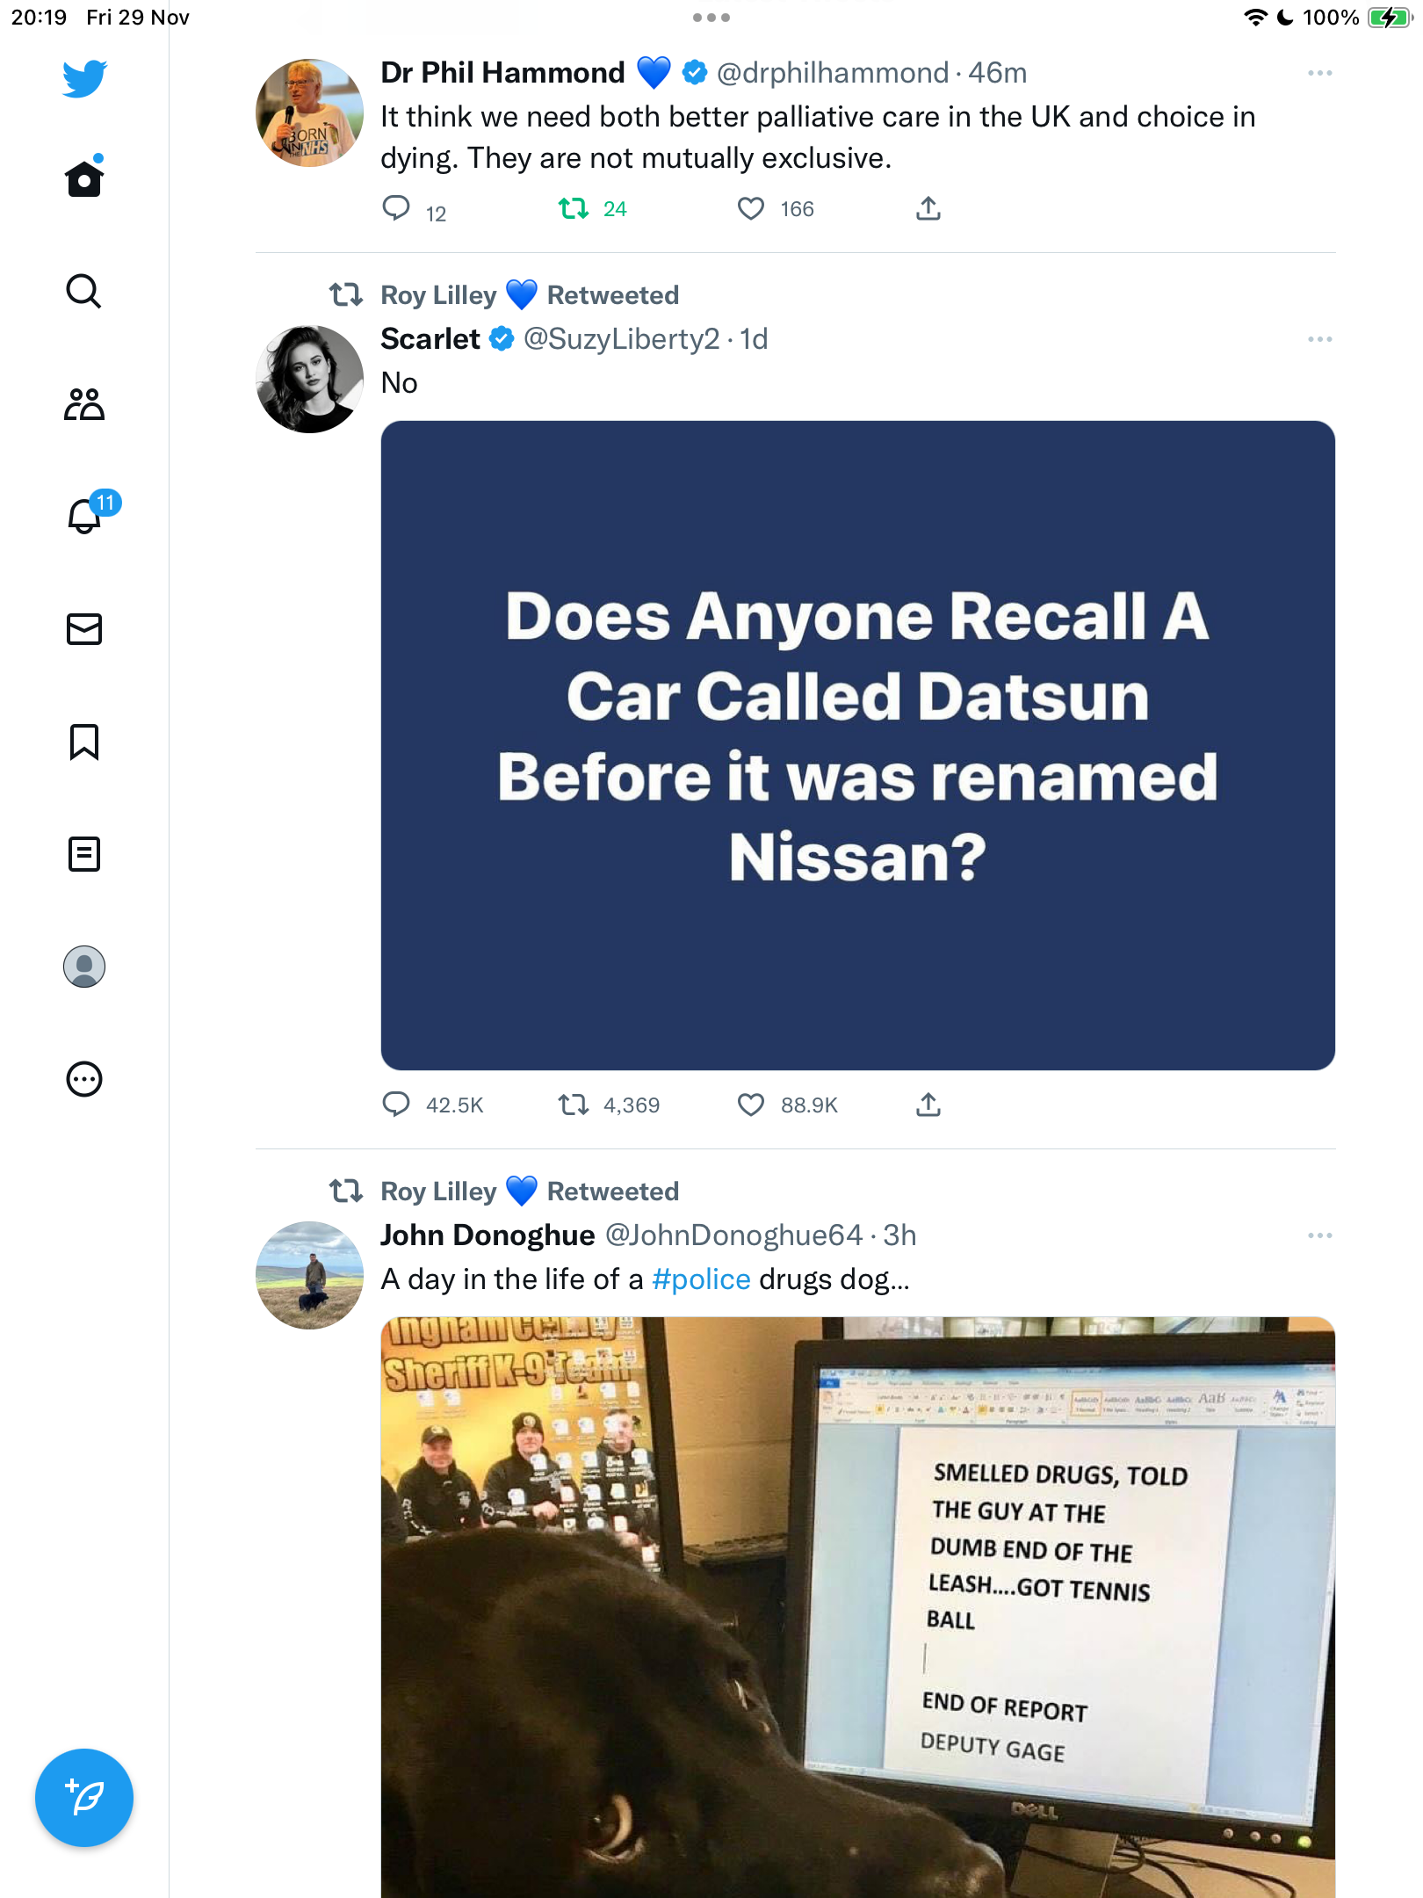
Task: Tap the Twitter bird logo
Action: (x=84, y=78)
